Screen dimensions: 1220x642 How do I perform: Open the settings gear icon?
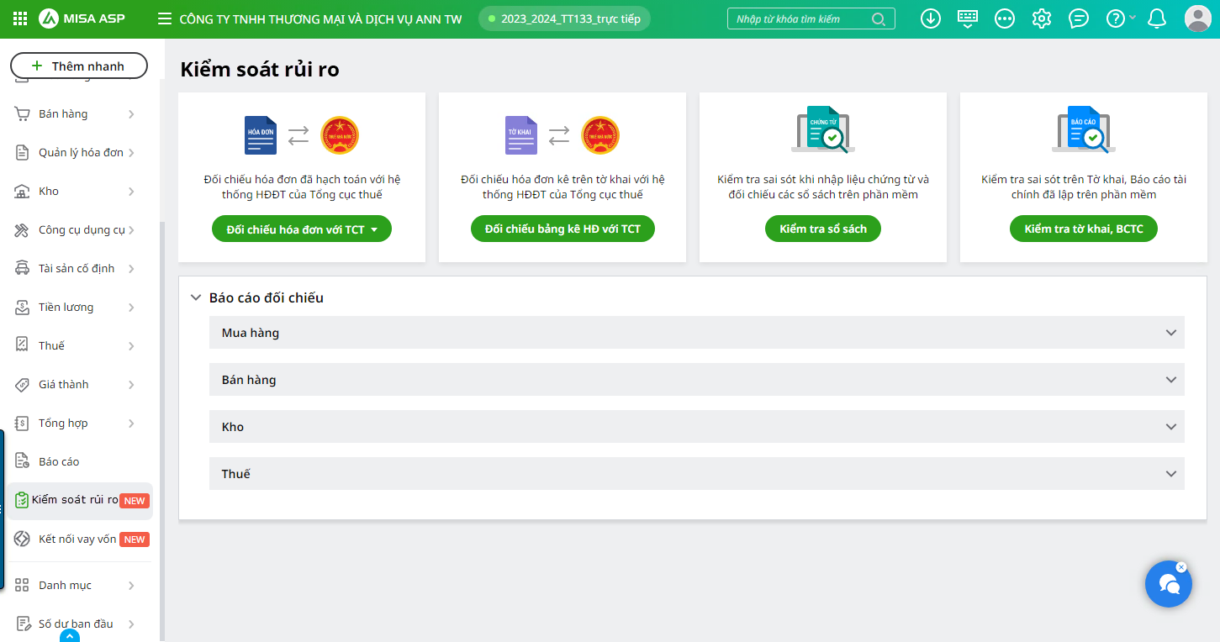(1042, 18)
